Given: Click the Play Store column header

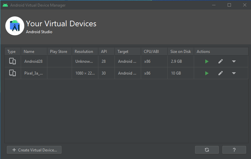Looking at the screenshot, I should click(59, 52).
